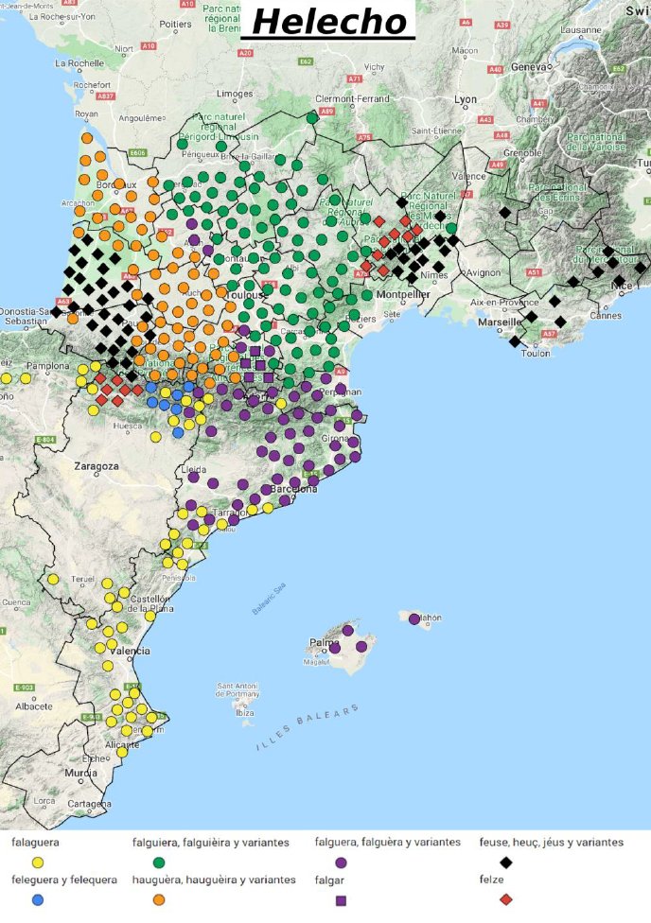651x923 pixels.
Task: Click the Cuenca city label
Action: 16,602
